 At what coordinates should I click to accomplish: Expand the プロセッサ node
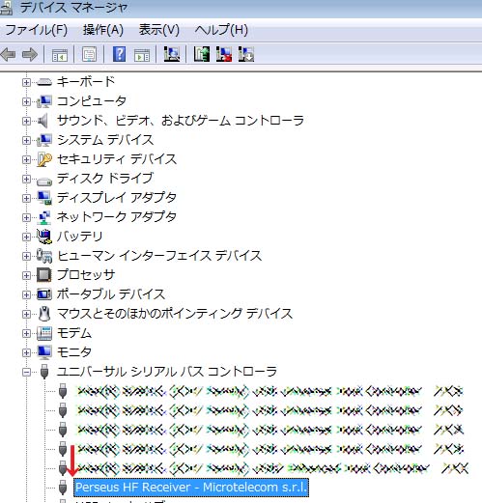pos(26,275)
